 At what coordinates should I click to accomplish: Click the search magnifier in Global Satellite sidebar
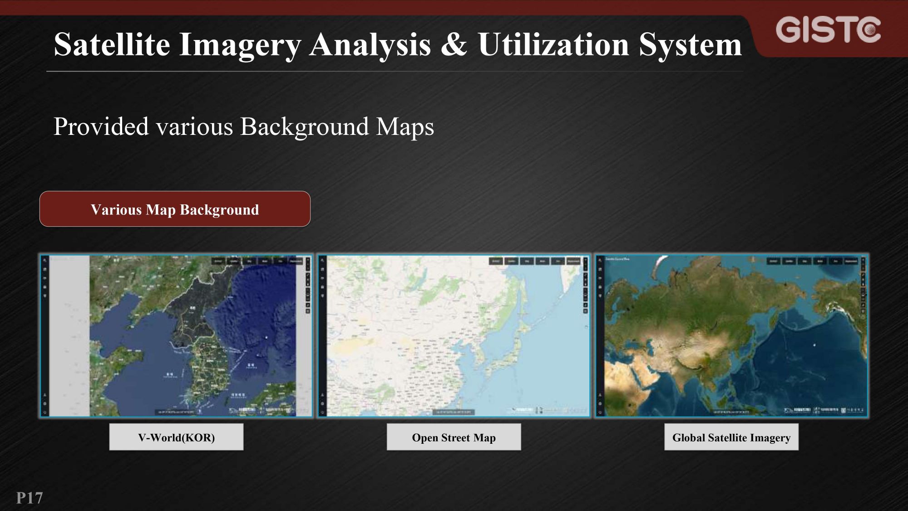pos(600,260)
